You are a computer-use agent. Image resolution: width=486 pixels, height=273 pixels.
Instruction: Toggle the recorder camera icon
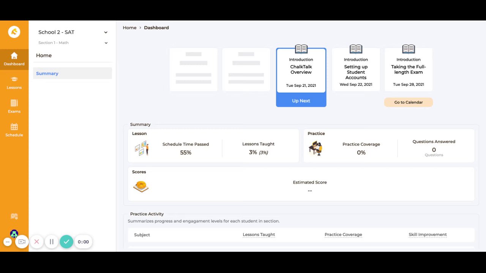tap(22, 242)
